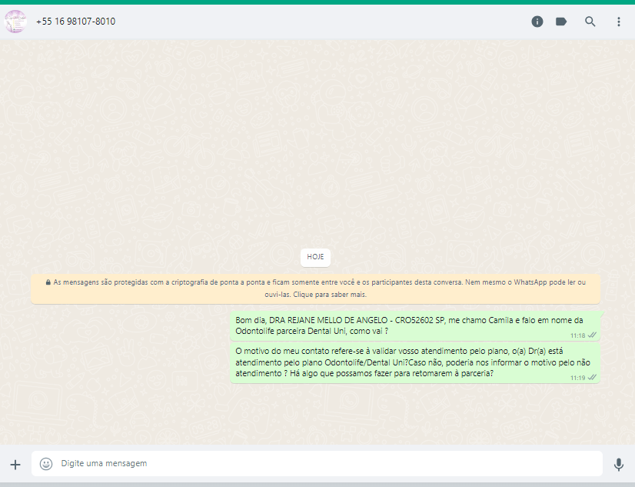Click the read ticks on the 11:19 message
Viewport: 635px width, 487px height.
pyautogui.click(x=592, y=377)
